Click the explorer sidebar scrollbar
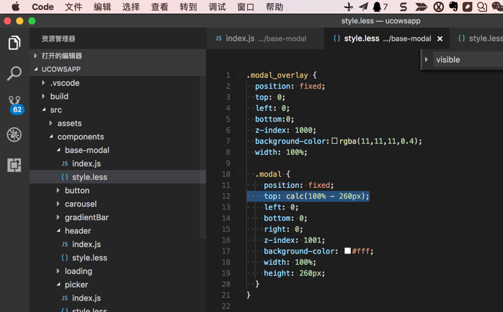 coord(202,157)
